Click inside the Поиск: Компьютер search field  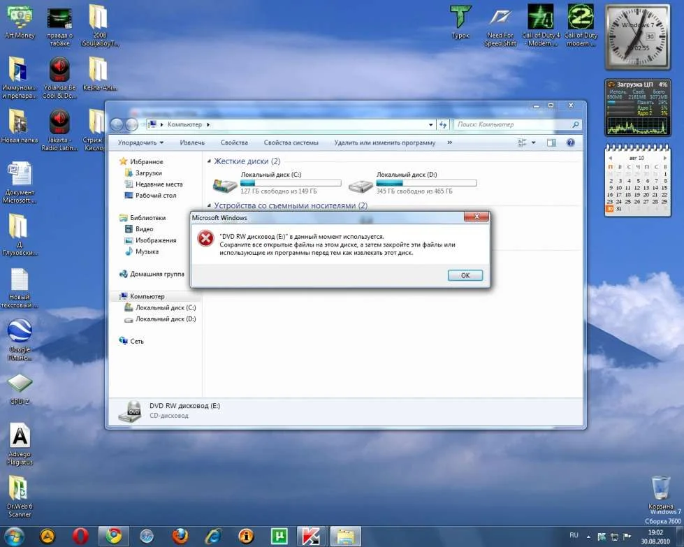(514, 124)
